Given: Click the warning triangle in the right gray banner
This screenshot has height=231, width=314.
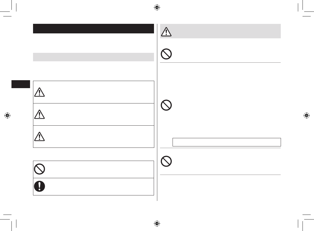Looking at the screenshot, I should click(x=166, y=31).
